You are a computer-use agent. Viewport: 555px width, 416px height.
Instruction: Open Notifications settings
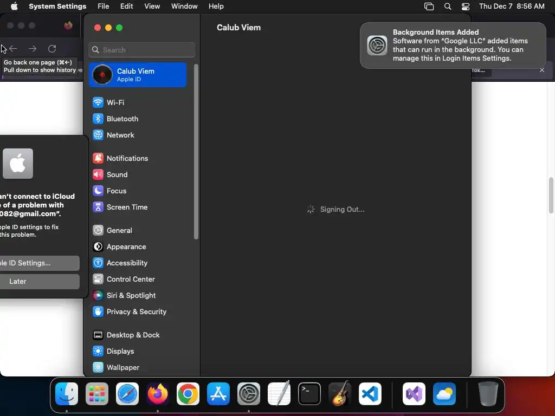[x=138, y=159]
